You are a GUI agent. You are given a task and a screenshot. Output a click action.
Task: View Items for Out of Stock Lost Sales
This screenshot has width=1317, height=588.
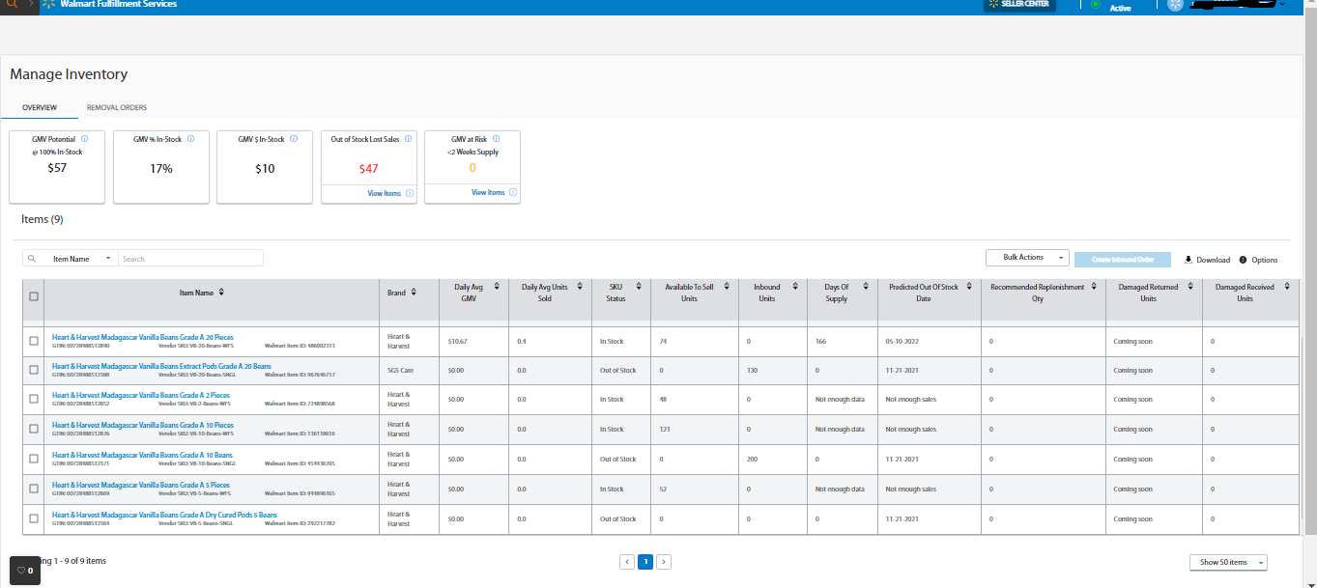(x=389, y=193)
